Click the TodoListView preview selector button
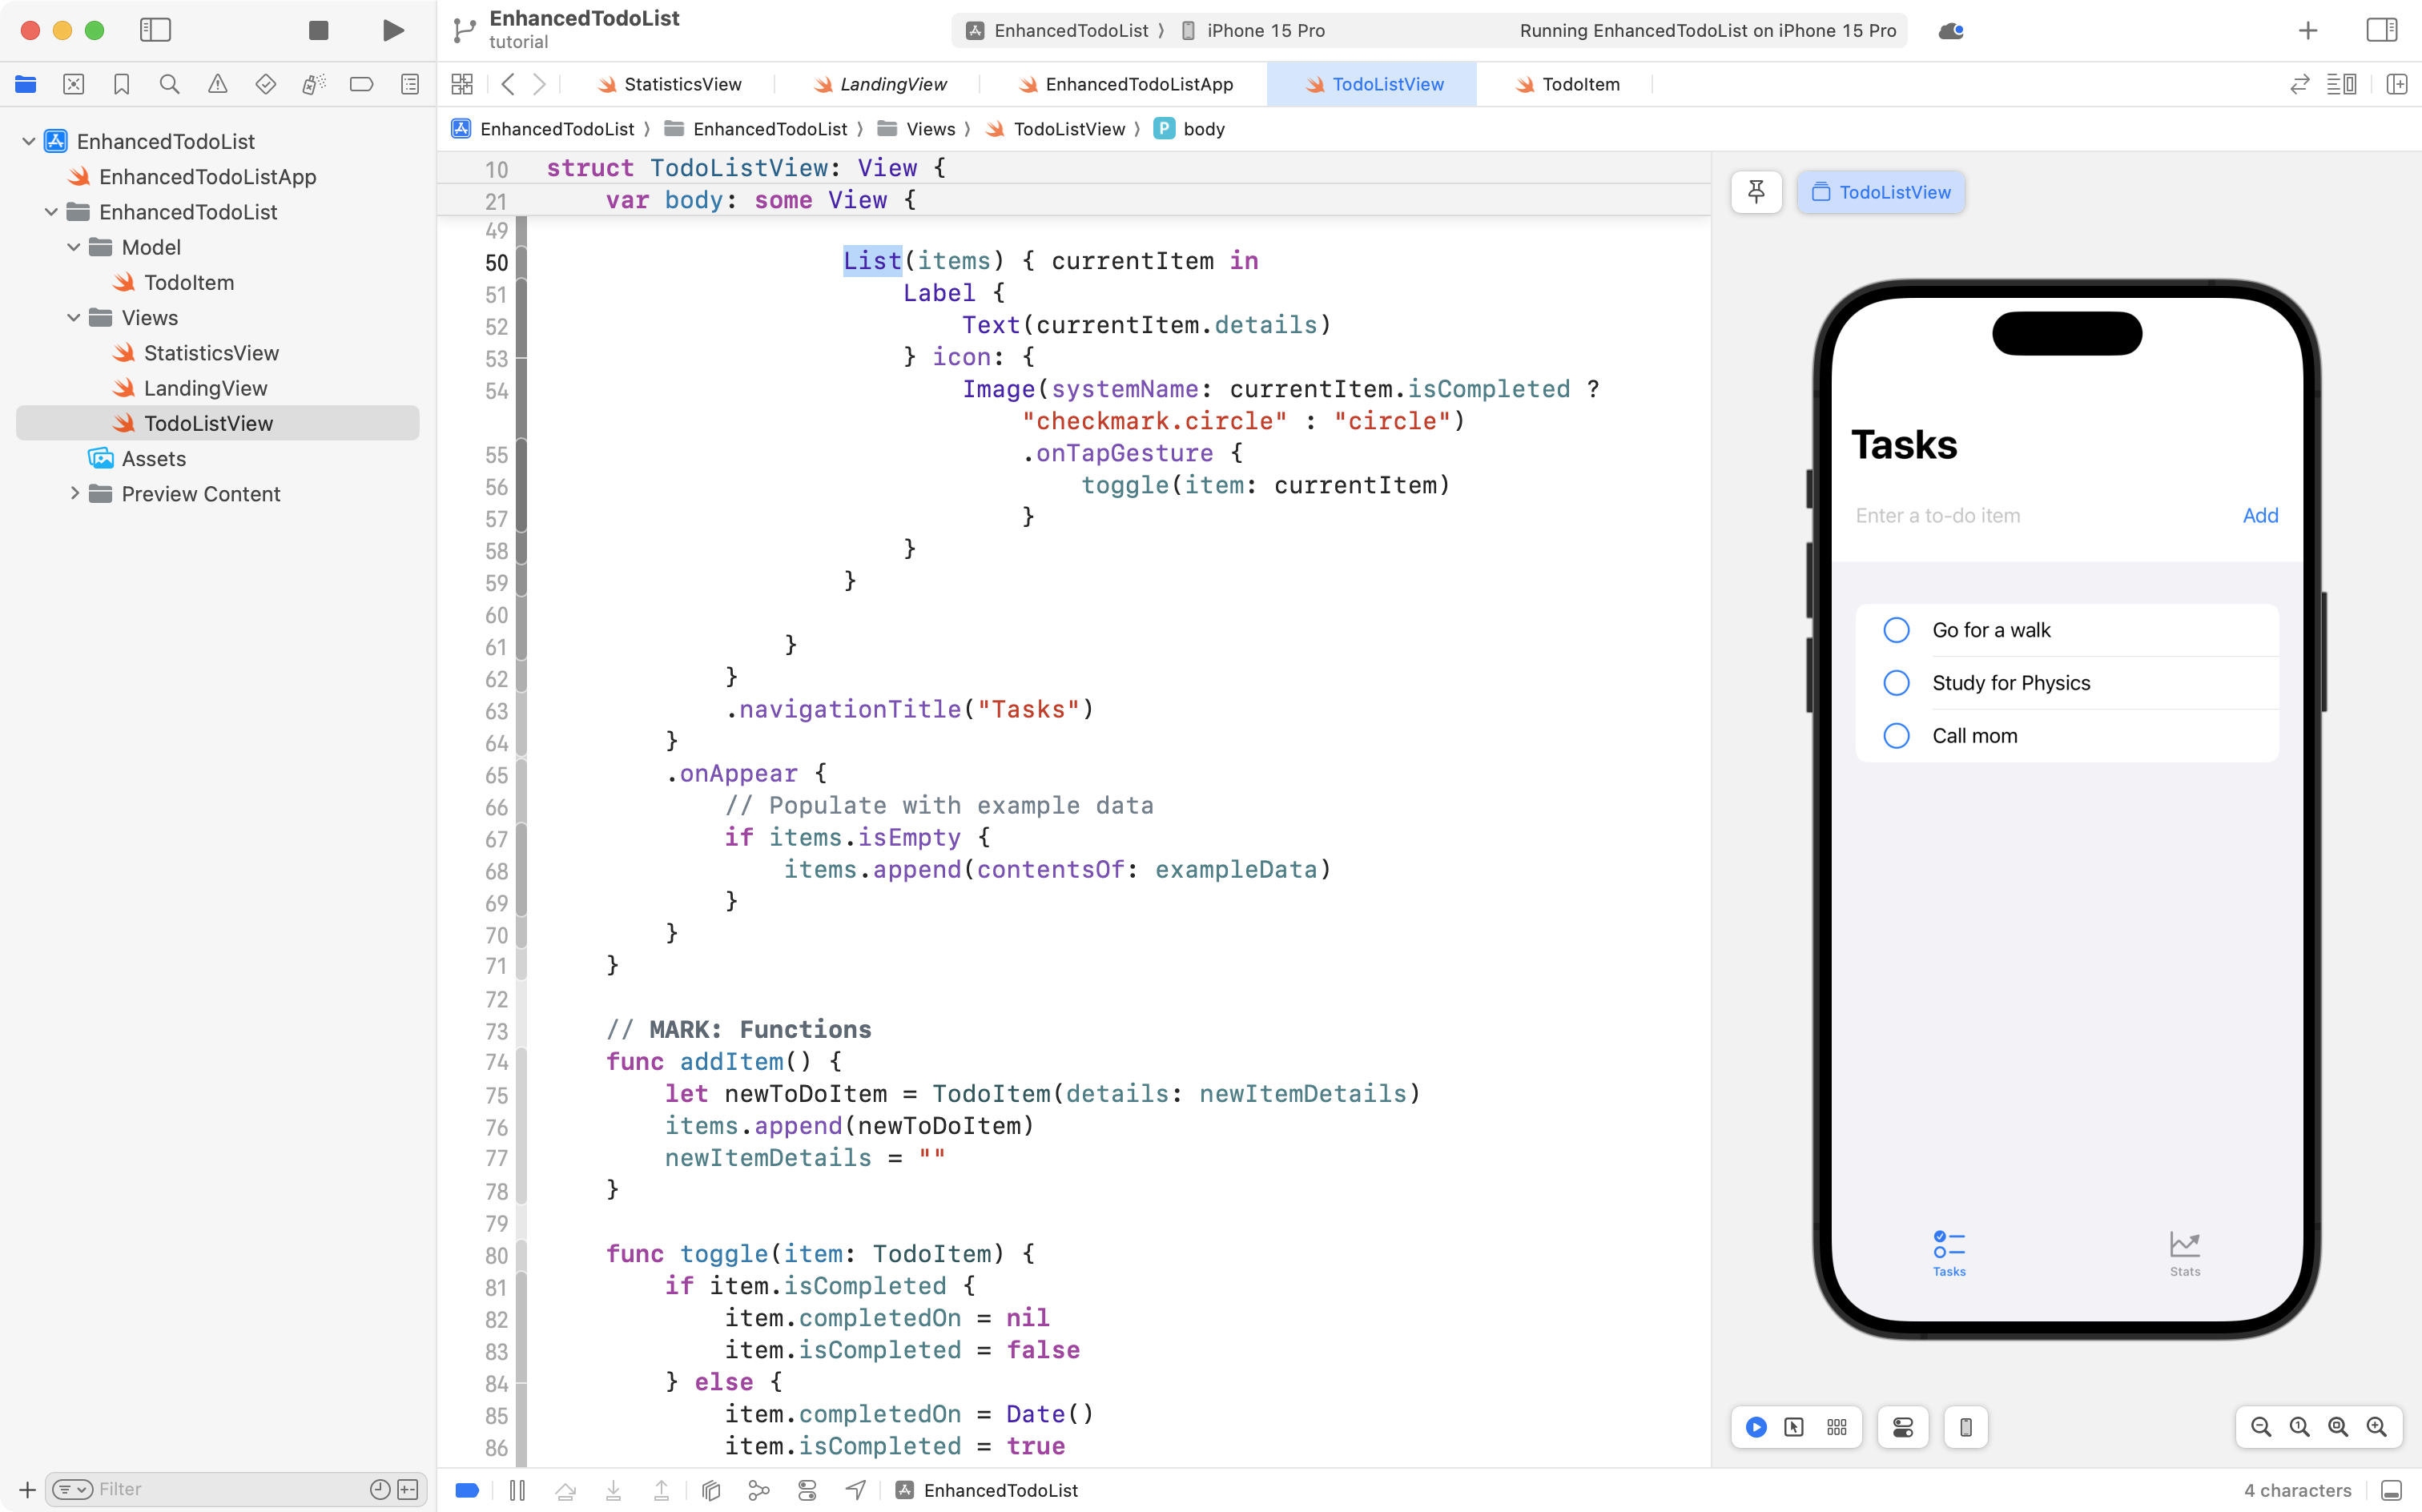The height and width of the screenshot is (1512, 2422). tap(1881, 192)
